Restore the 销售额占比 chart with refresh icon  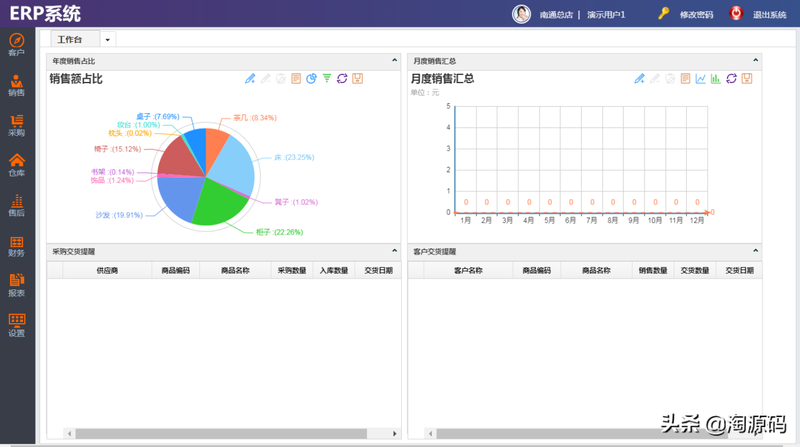(x=342, y=78)
